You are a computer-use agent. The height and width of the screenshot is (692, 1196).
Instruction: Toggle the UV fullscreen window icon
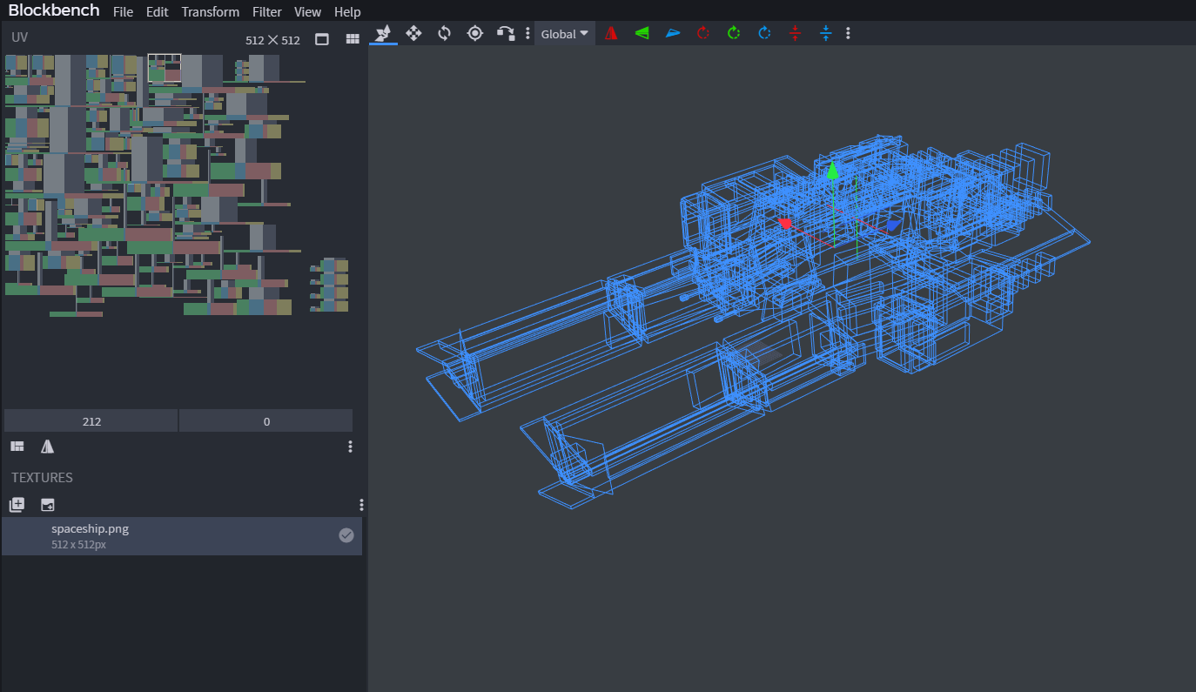click(322, 39)
